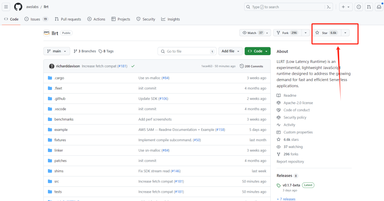
Task: Switch to the Issues tab
Action: click(x=36, y=19)
